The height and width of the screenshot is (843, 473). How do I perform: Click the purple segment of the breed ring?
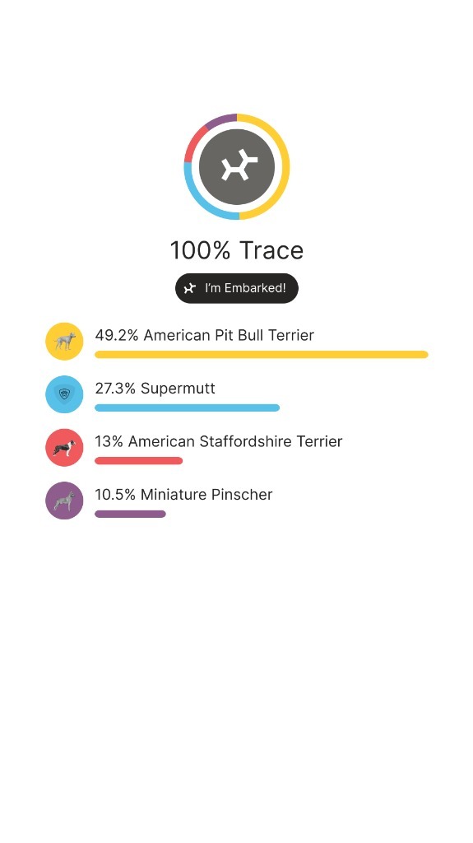pyautogui.click(x=220, y=120)
